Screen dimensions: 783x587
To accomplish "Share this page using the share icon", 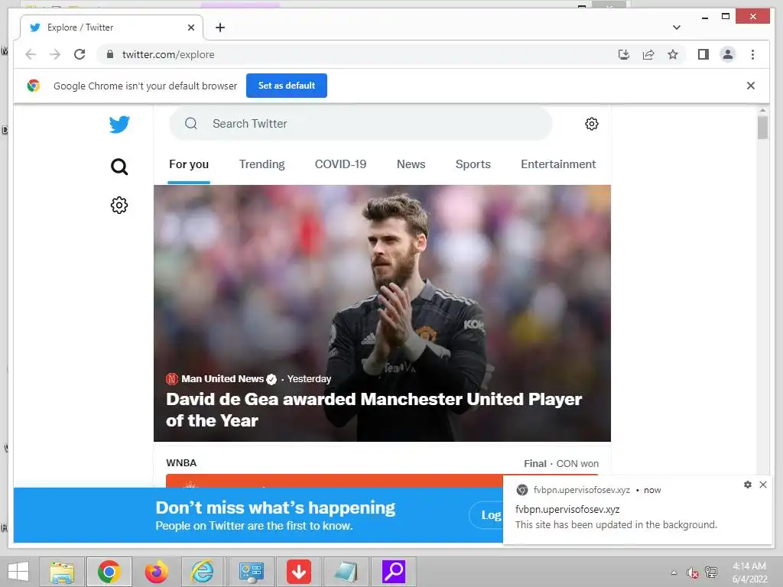I will (648, 54).
